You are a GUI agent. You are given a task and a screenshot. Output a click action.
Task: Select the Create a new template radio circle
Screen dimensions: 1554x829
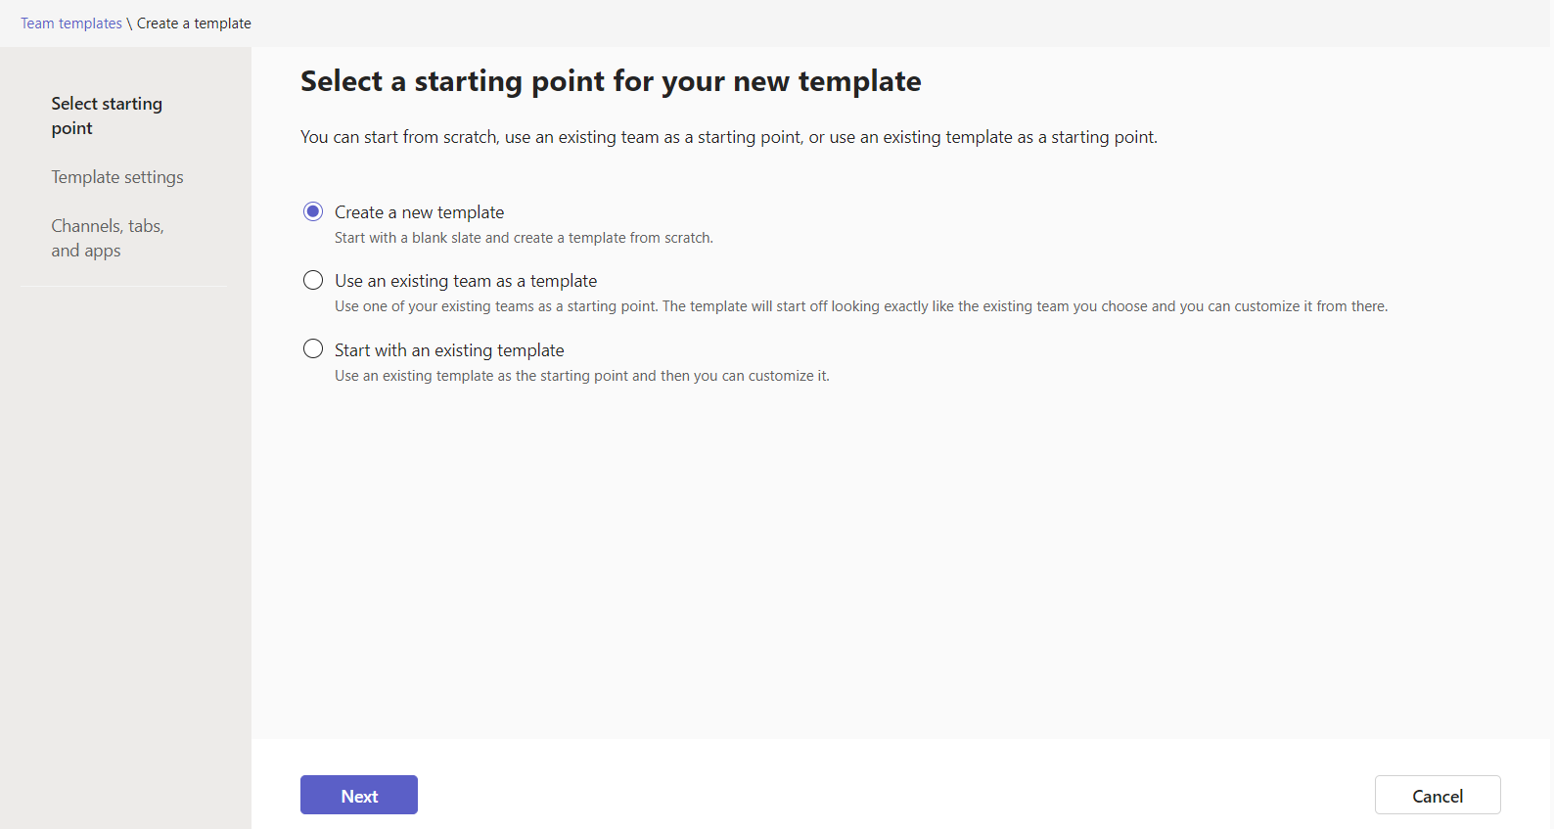(313, 211)
